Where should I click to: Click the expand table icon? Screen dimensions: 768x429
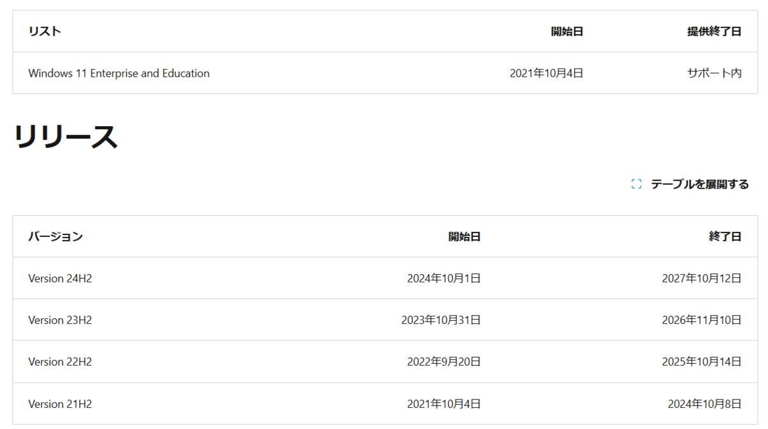[x=636, y=184]
